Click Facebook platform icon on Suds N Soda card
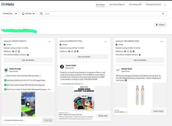Viewport: 172px width, 126px height. [x=13, y=51]
